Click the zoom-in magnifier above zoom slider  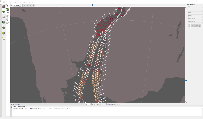coord(186,8)
